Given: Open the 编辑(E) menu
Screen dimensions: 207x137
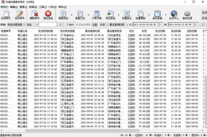Looking at the screenshot, I should 14,7.
